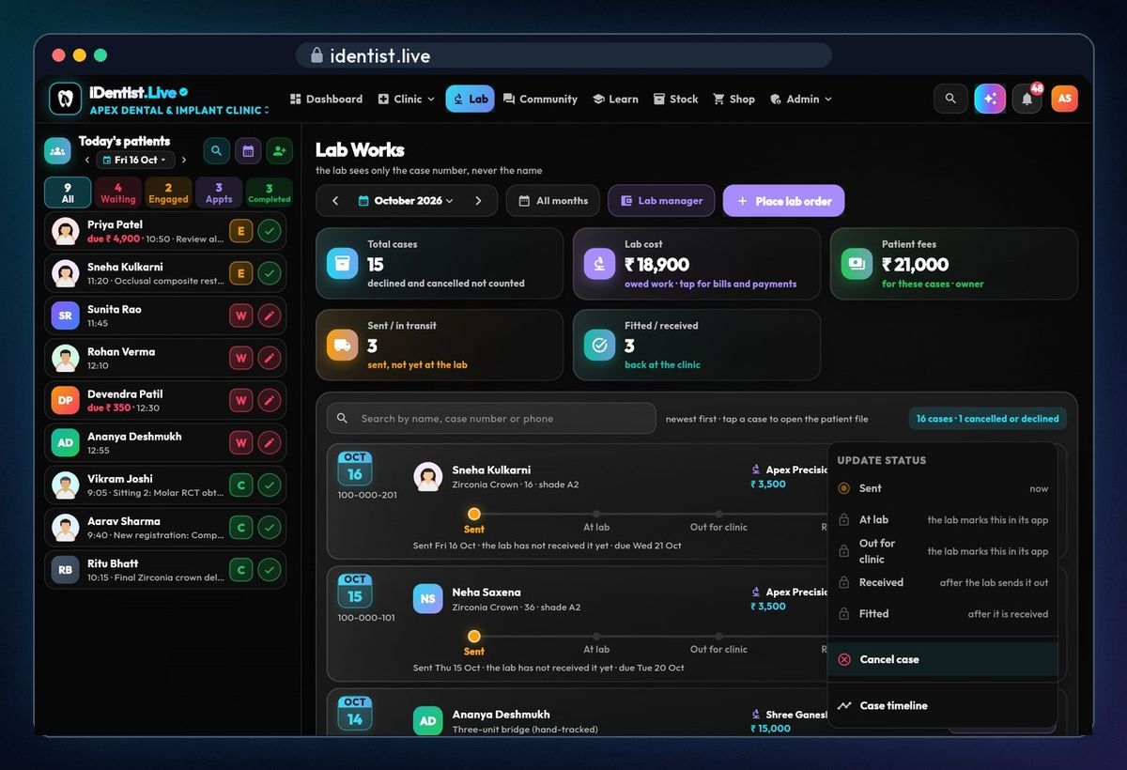Open the Fri 16 Oct date dropdown
Viewport: 1127px width, 770px height.
[135, 161]
